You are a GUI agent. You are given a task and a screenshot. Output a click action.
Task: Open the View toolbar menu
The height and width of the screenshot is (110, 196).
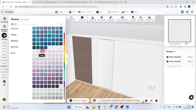(134, 12)
